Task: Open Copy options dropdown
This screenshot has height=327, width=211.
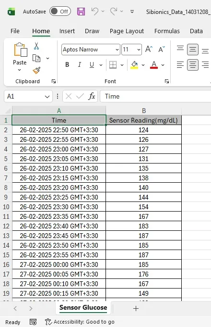Action: pyautogui.click(x=47, y=58)
